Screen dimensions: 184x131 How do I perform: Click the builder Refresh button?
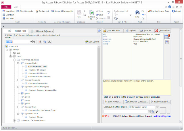131,31
